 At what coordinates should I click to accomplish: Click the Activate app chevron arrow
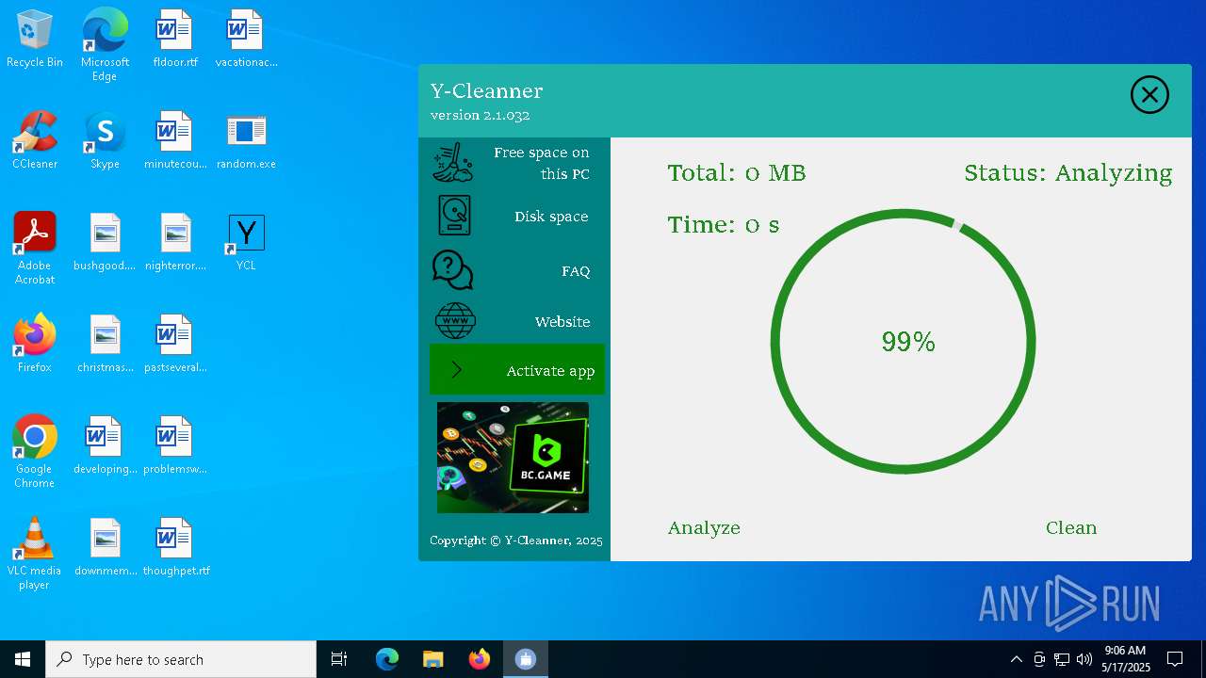point(457,370)
